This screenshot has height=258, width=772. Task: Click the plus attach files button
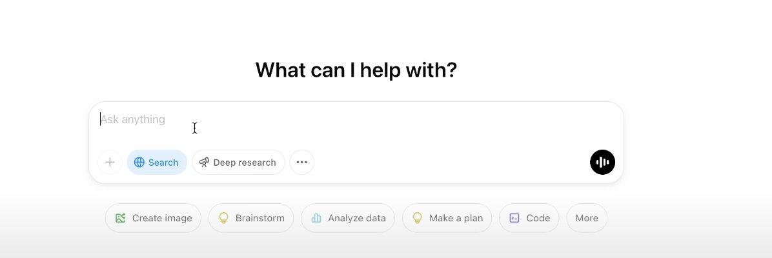(x=110, y=163)
